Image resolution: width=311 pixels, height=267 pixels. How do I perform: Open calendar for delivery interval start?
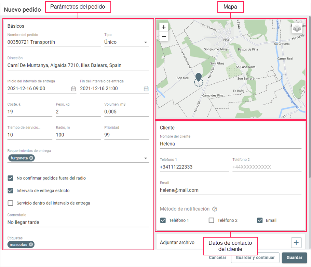(73, 89)
